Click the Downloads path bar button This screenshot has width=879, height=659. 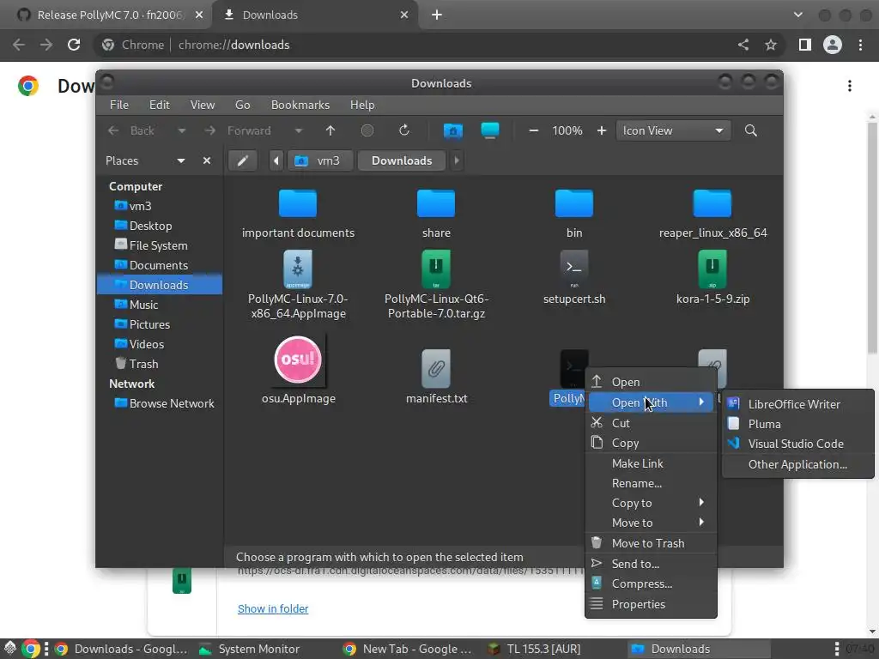(x=402, y=160)
